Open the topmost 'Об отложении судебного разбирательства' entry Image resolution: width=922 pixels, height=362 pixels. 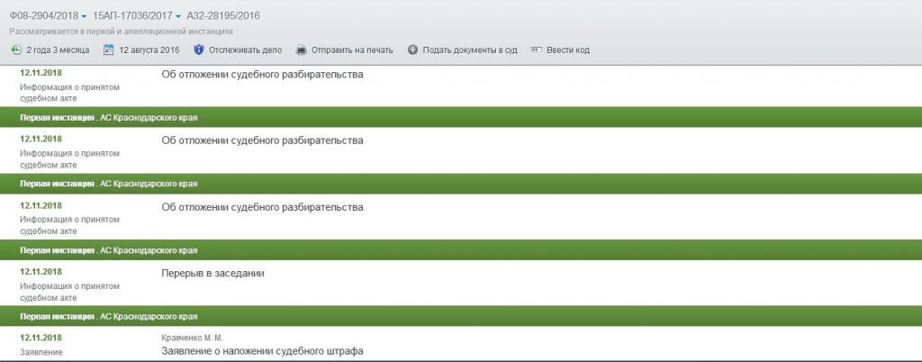(x=262, y=75)
